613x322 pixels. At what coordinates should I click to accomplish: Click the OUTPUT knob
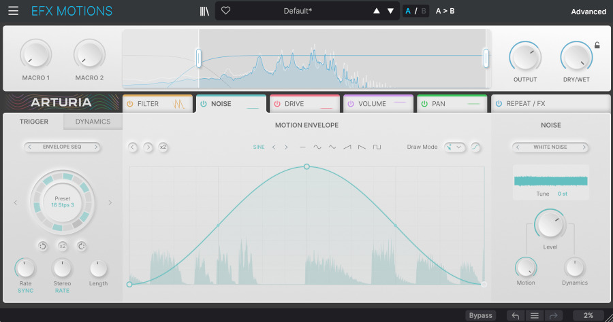[x=525, y=57]
